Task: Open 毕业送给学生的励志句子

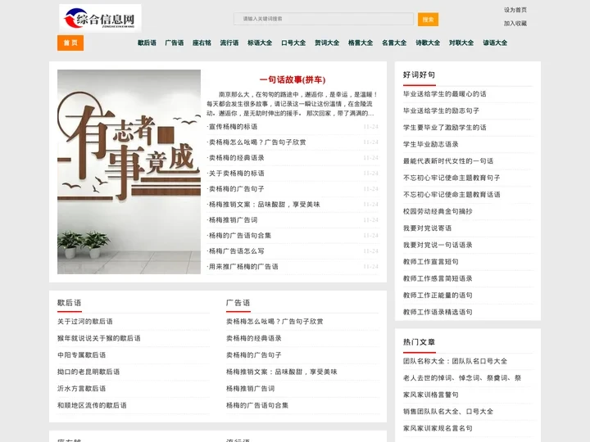Action: [x=442, y=110]
